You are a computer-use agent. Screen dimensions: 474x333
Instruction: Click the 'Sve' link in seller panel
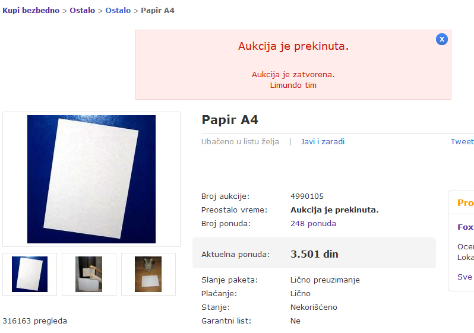pos(464,277)
